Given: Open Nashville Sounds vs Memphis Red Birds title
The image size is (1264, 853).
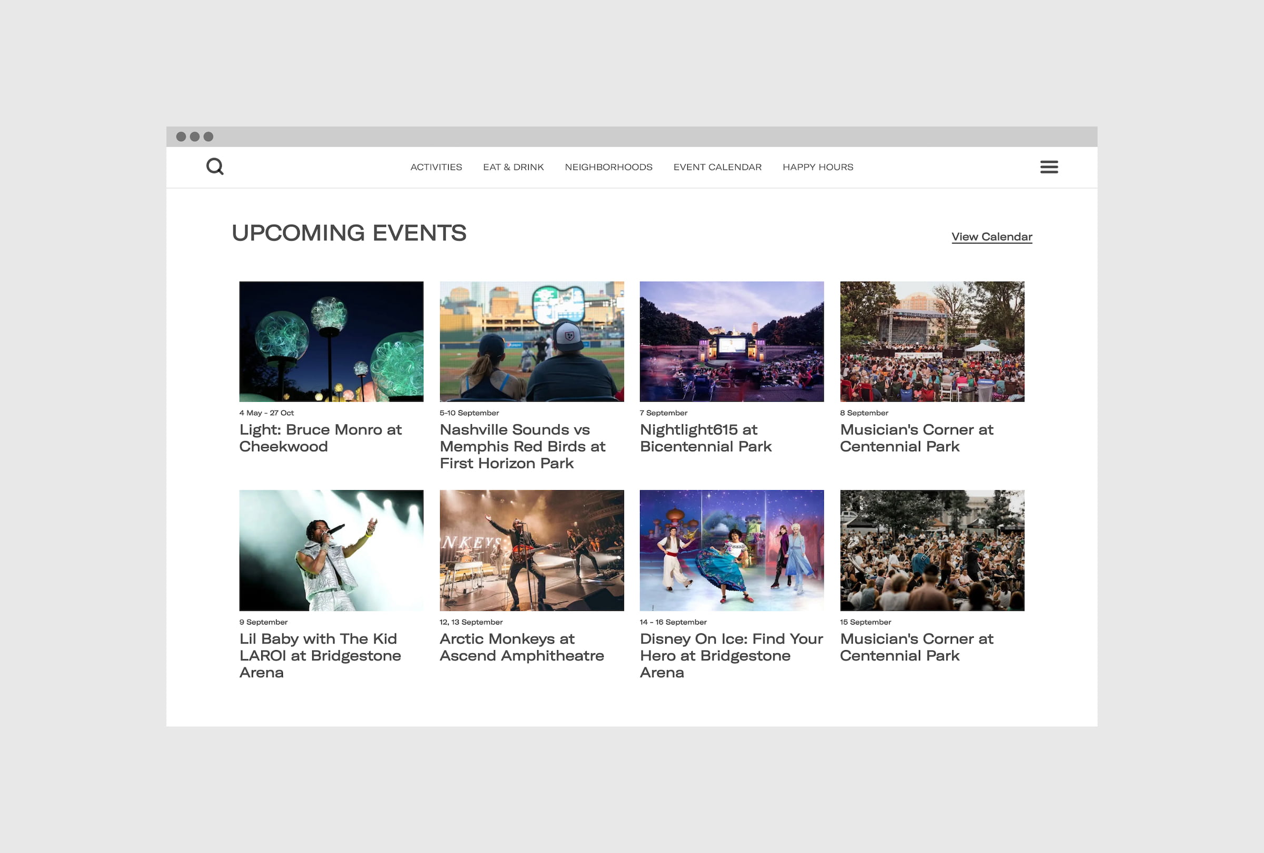Looking at the screenshot, I should pos(521,446).
